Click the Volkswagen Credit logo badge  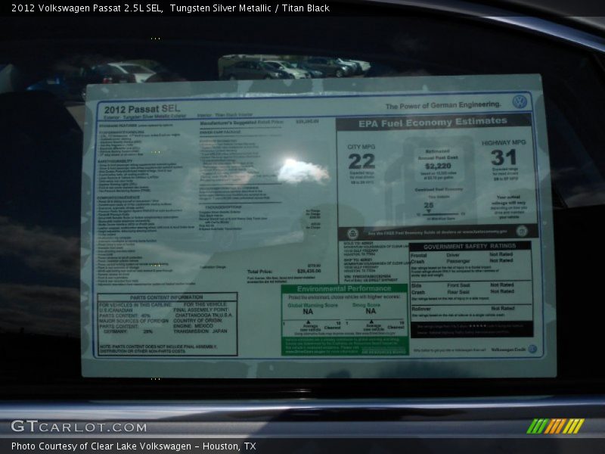click(x=532, y=349)
